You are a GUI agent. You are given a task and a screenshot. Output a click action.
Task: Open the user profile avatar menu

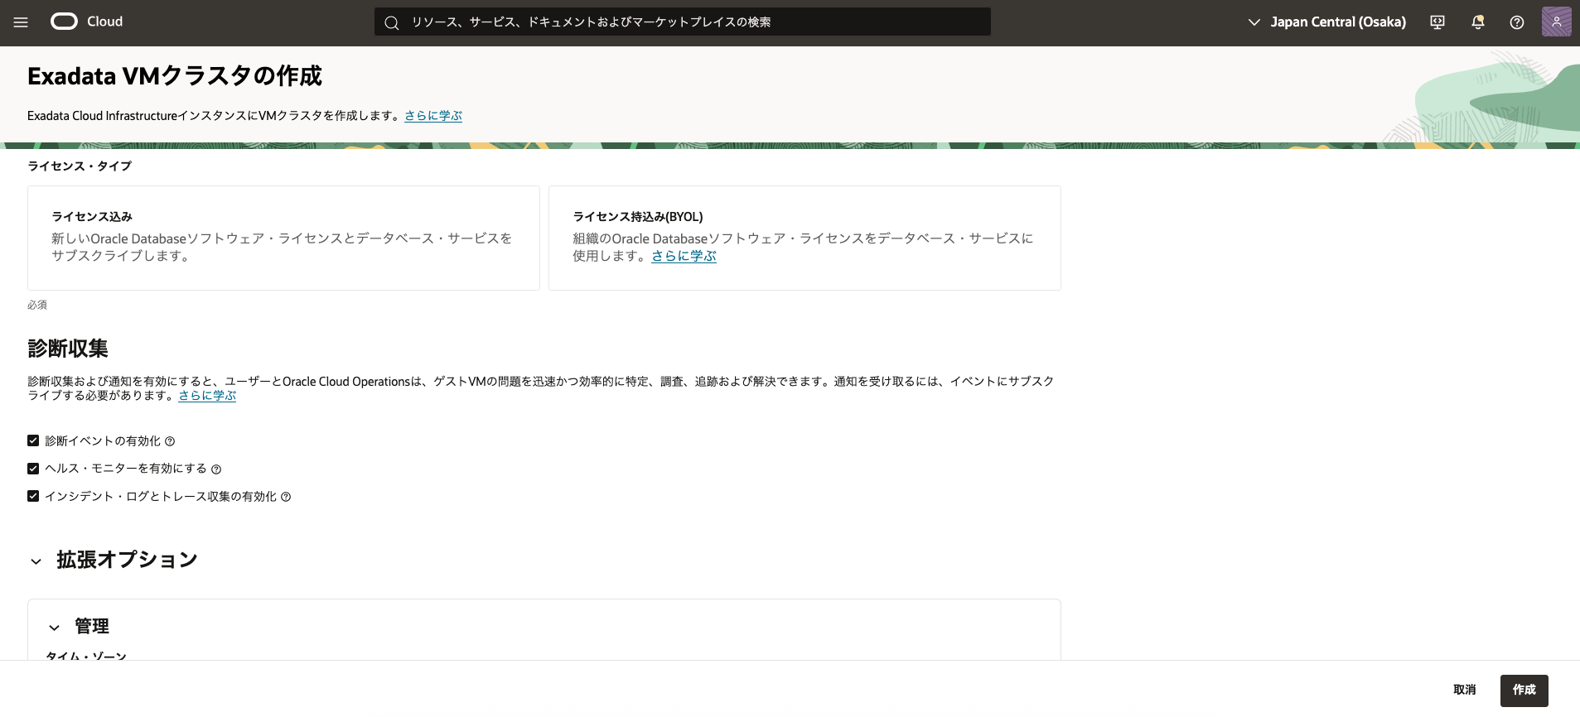coord(1555,22)
